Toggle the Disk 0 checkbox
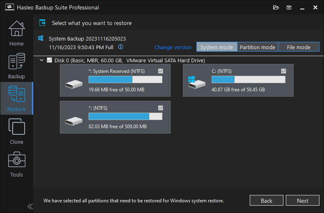The image size is (324, 213). (49, 60)
